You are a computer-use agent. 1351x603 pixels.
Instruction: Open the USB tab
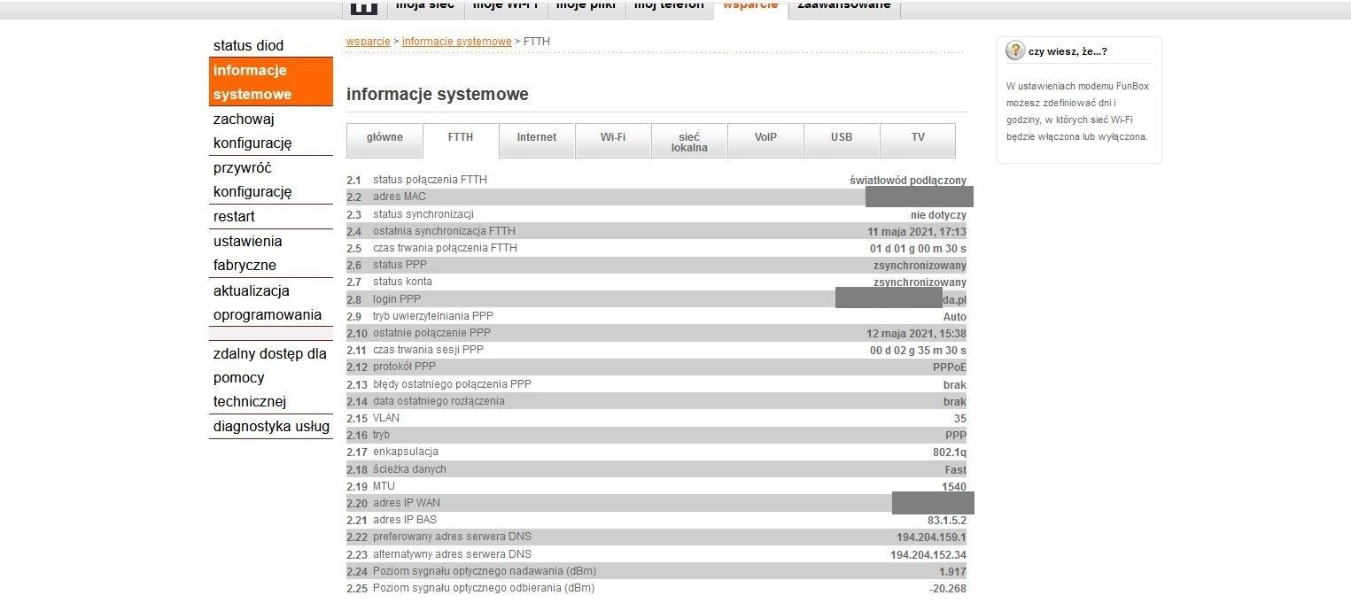point(841,139)
